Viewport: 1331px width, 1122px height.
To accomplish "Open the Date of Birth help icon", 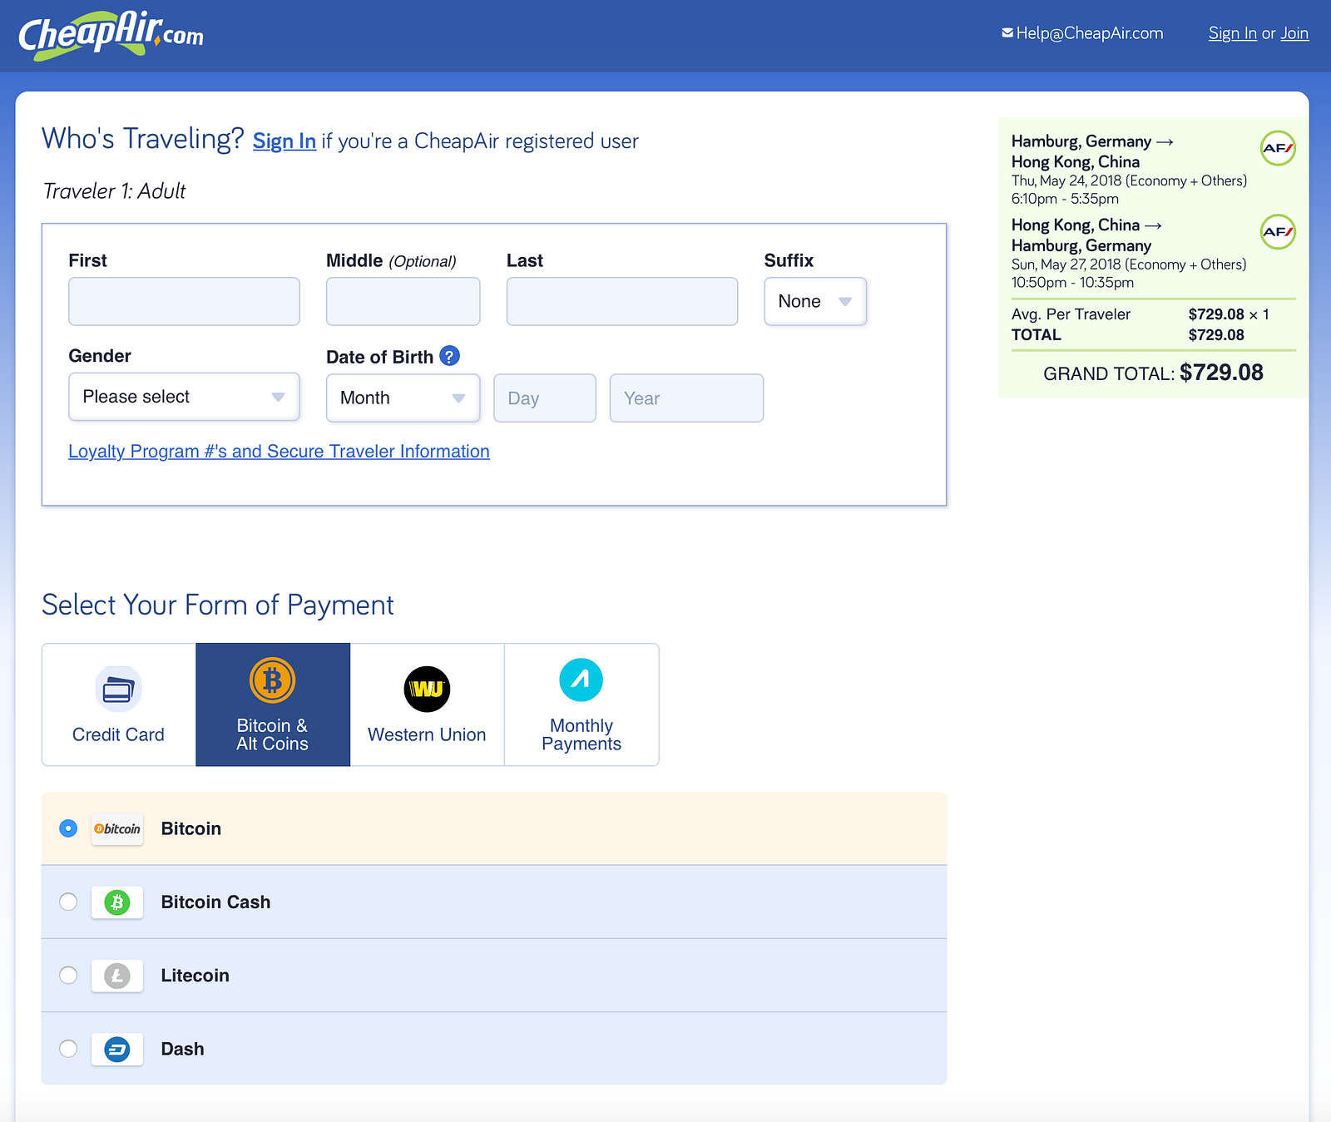I will [449, 356].
